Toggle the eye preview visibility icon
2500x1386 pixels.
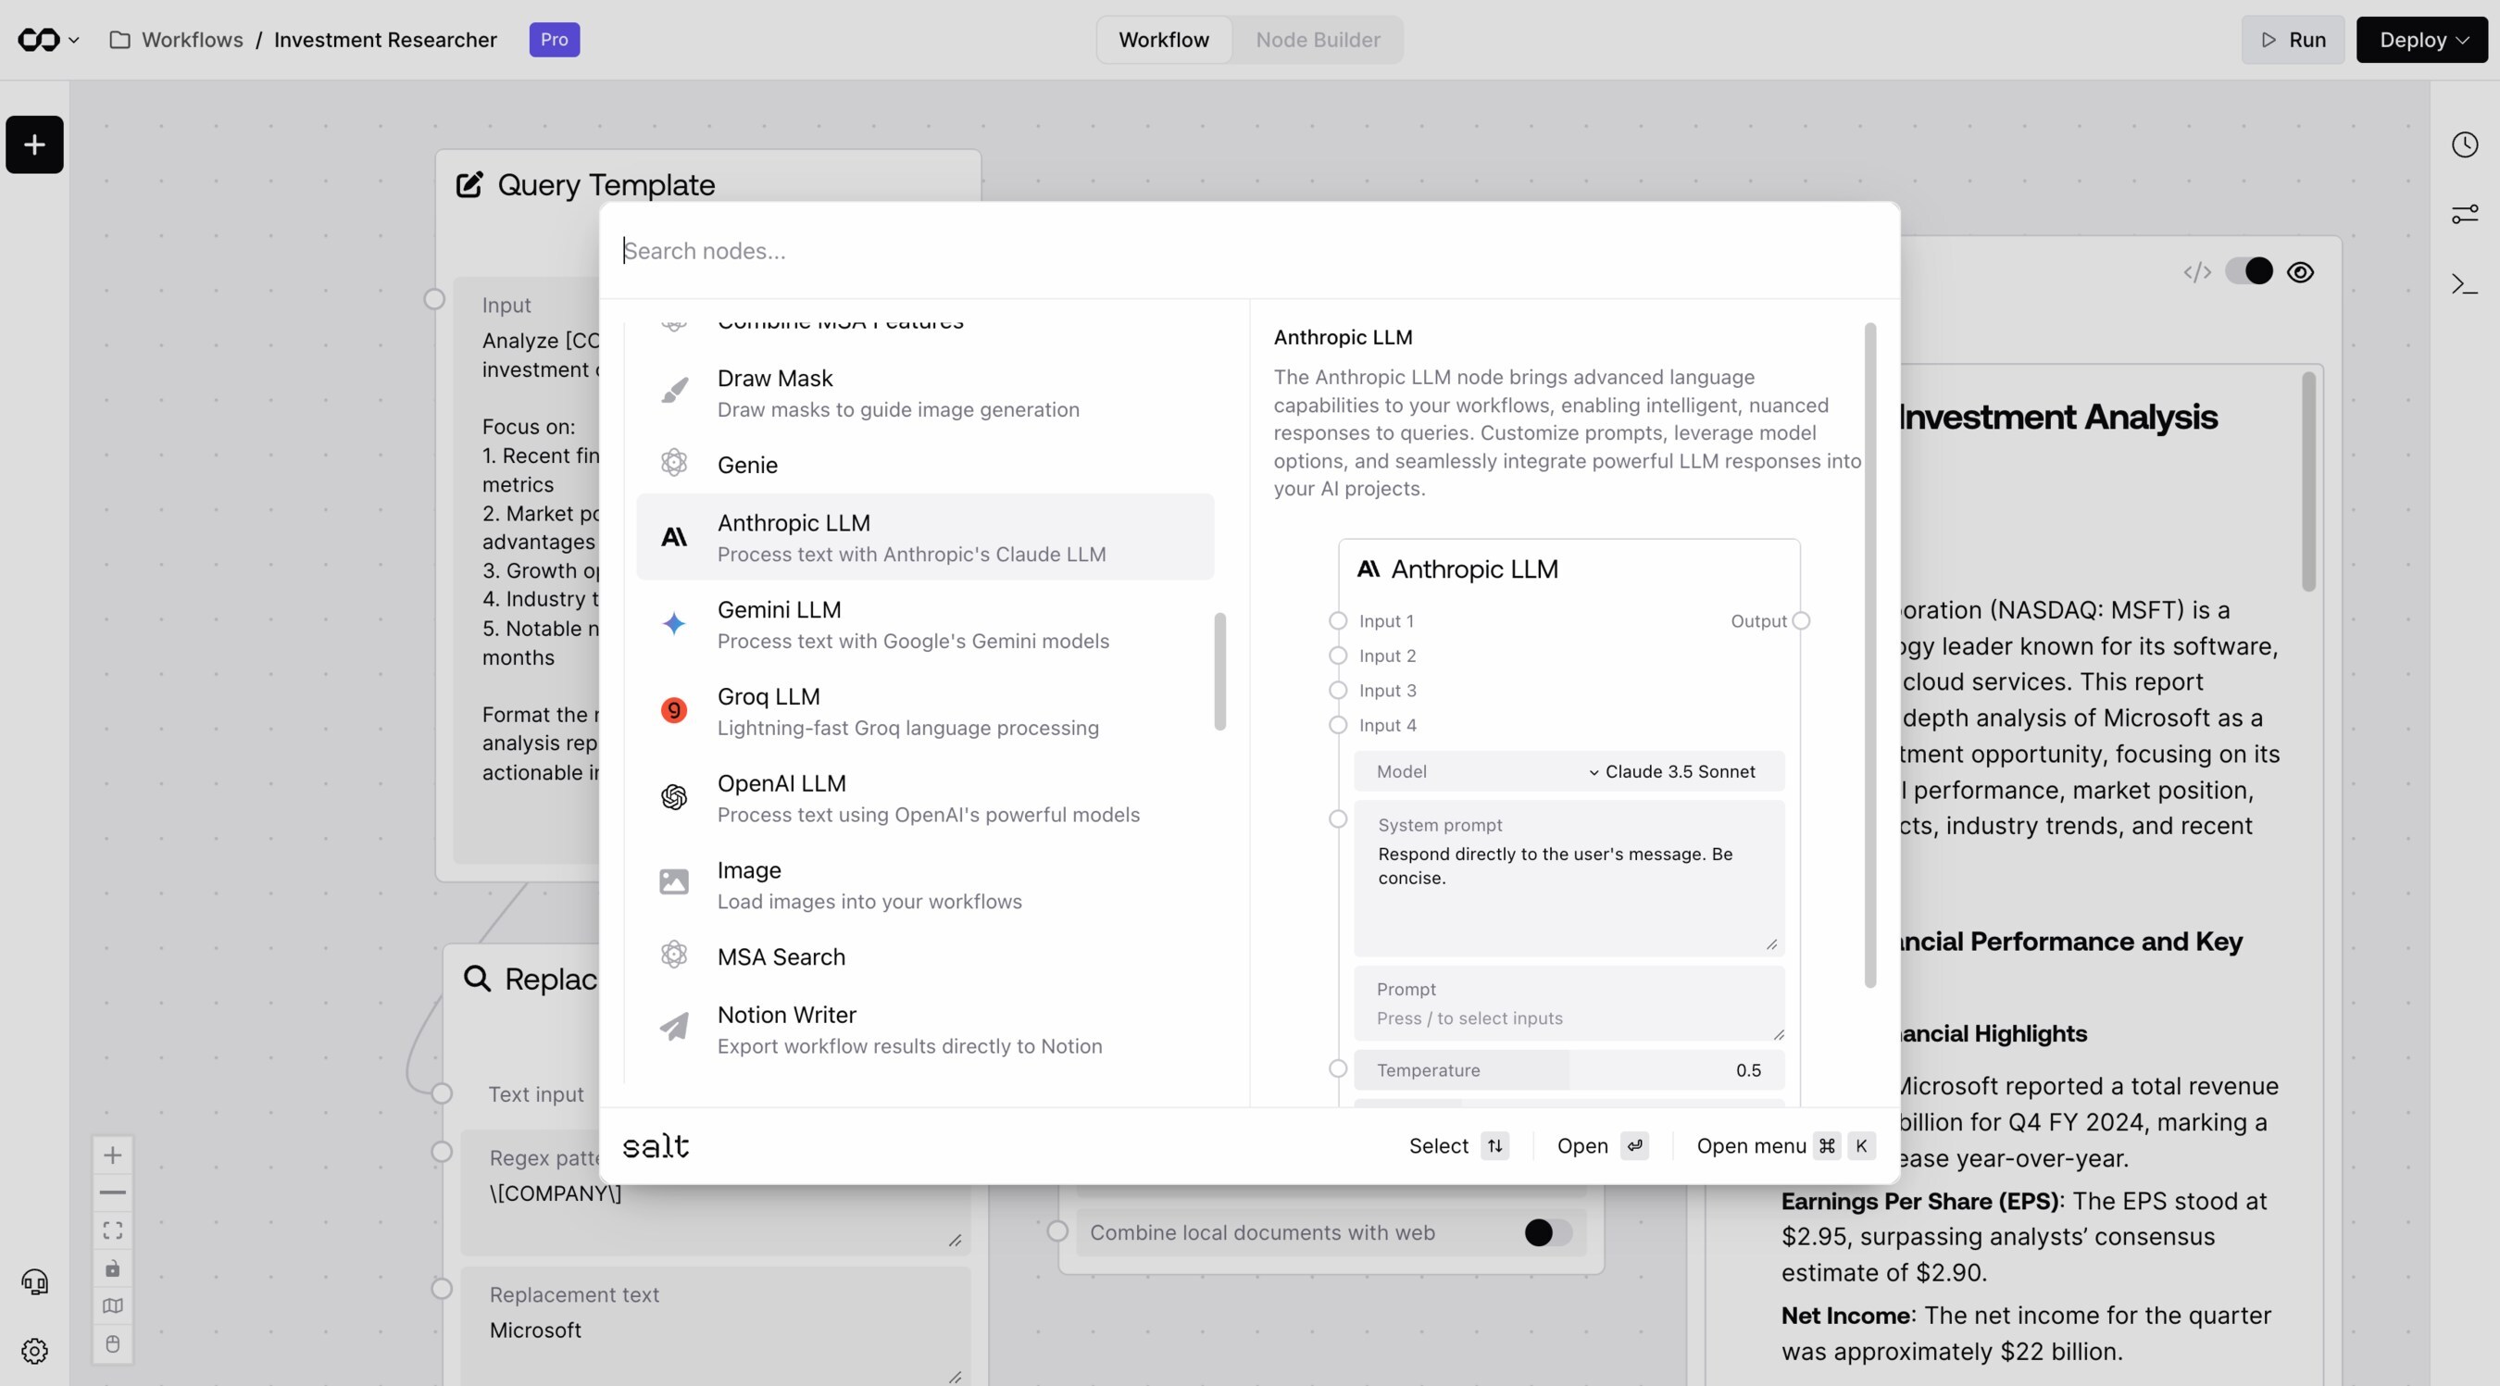pos(2300,272)
